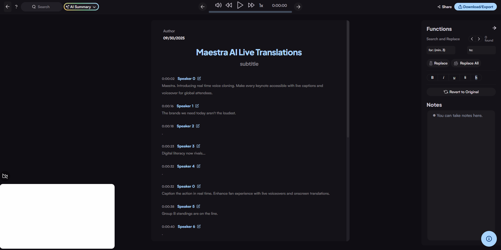Click the Download/Export button
Screen dimensions: 501x250
[475, 7]
